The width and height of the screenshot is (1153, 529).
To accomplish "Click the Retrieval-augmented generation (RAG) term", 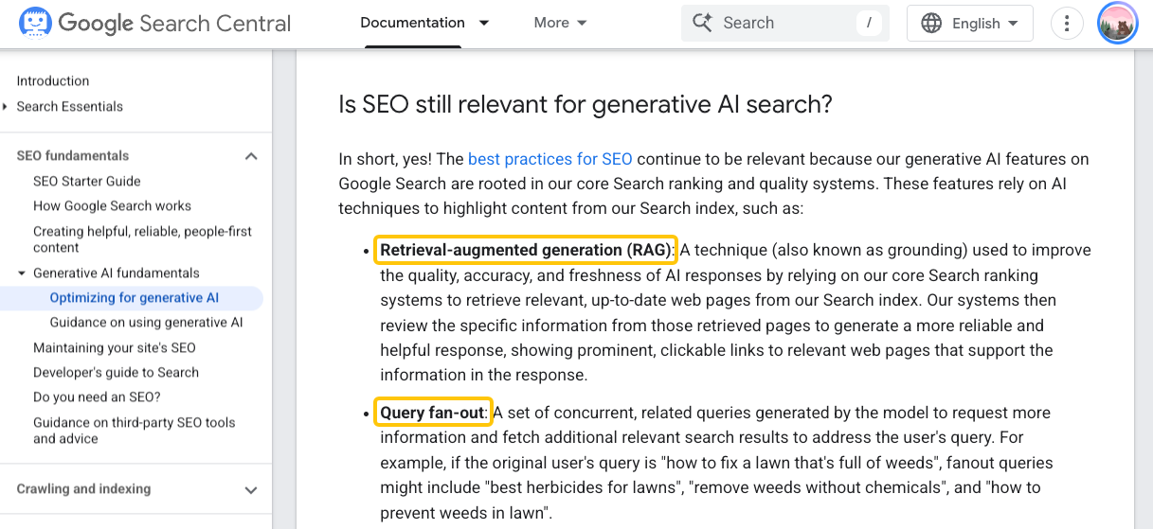I will click(526, 251).
